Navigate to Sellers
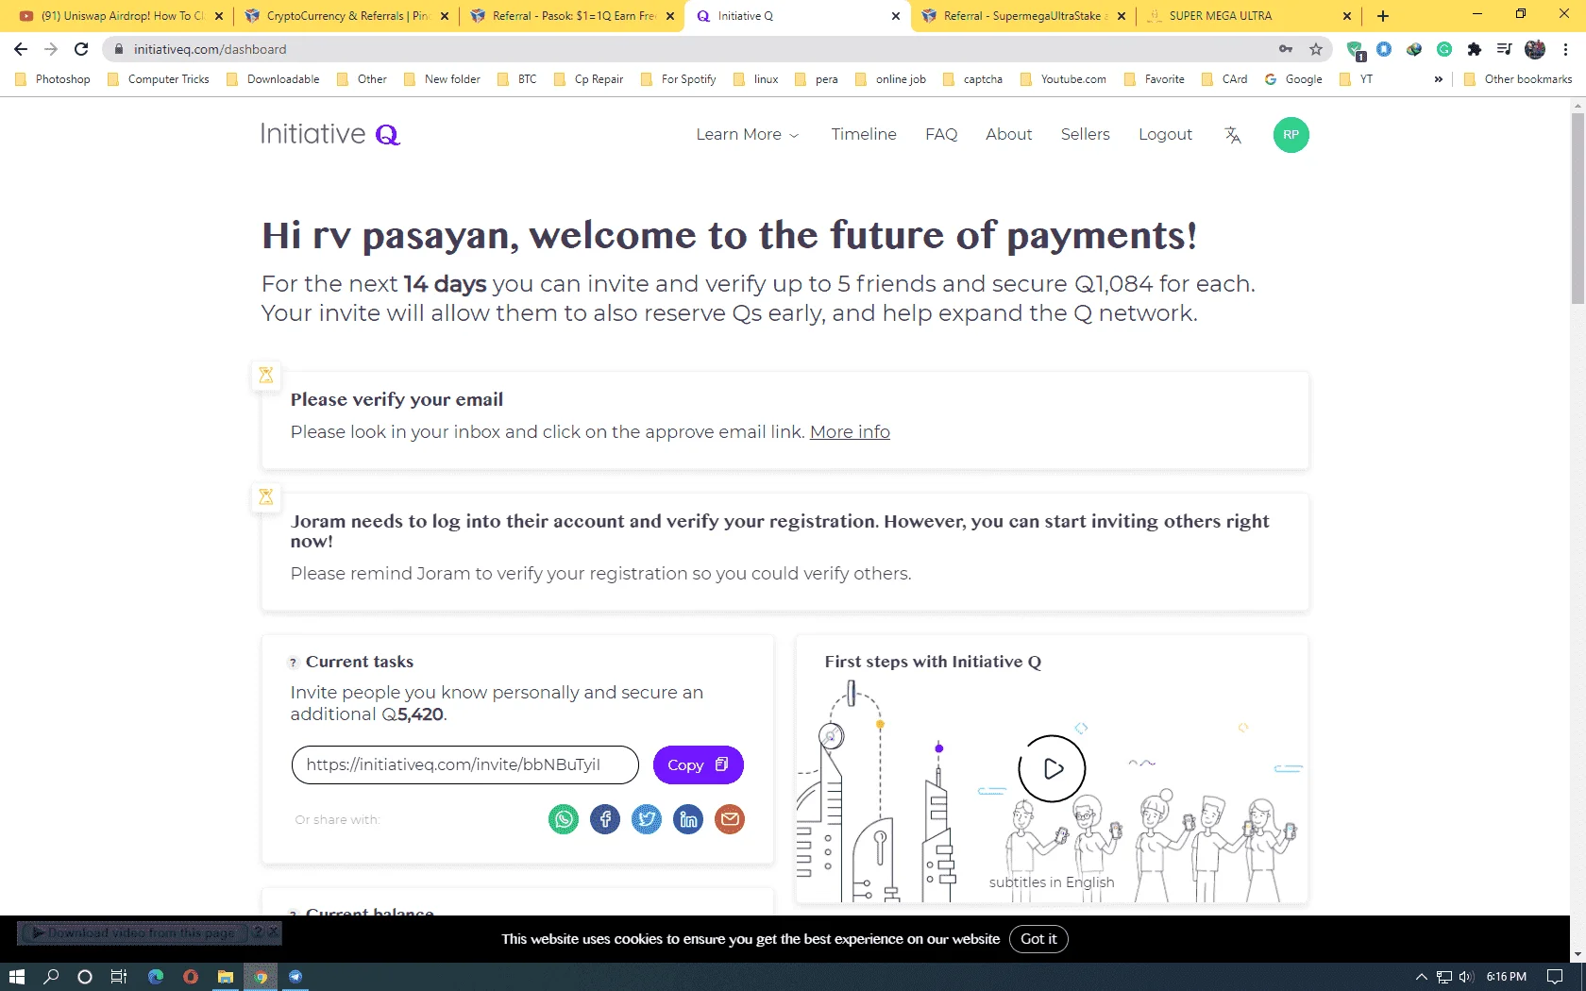Viewport: 1586px width, 991px height. 1086,135
